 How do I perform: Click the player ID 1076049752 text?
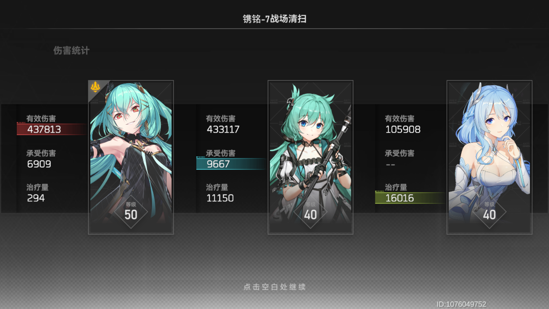click(x=461, y=304)
